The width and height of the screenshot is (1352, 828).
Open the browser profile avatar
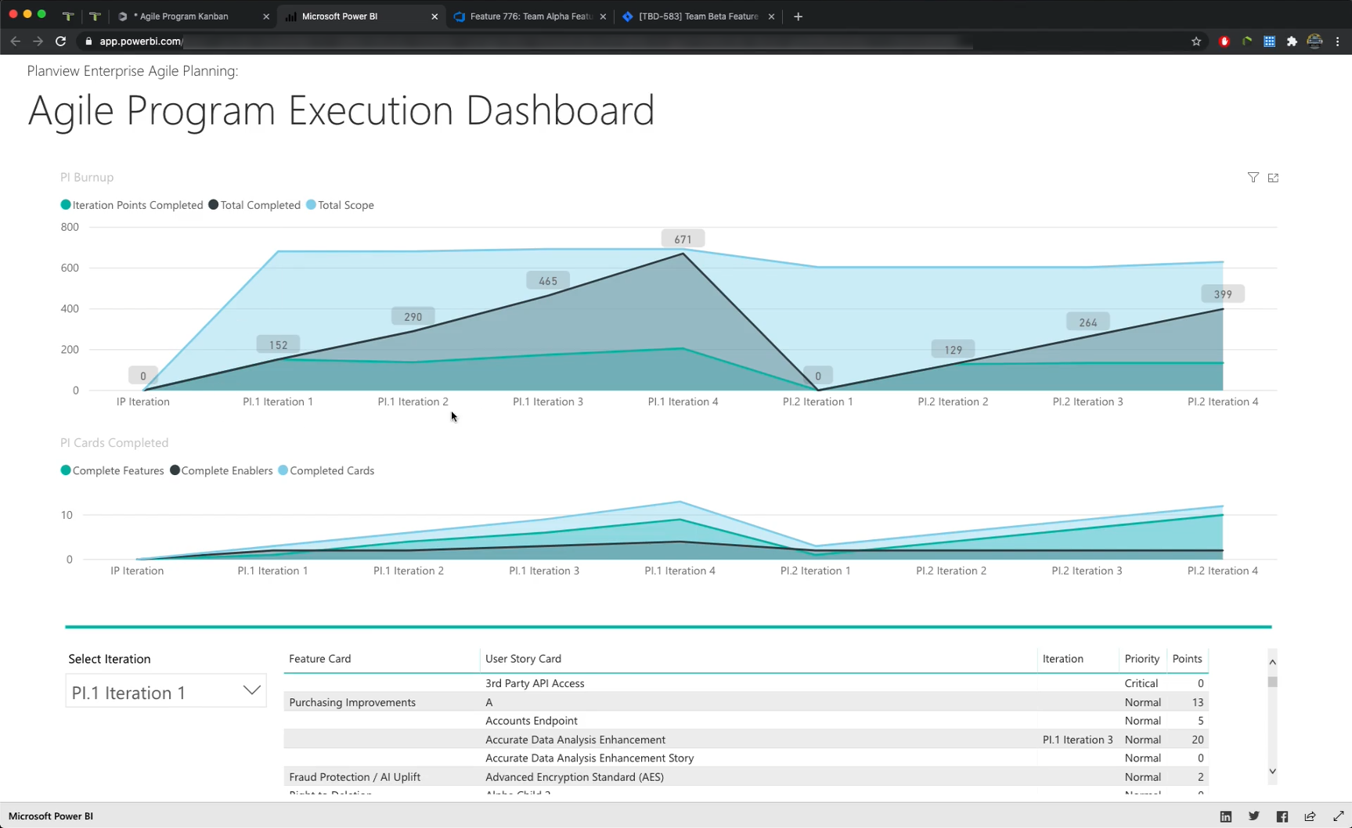tap(1315, 41)
